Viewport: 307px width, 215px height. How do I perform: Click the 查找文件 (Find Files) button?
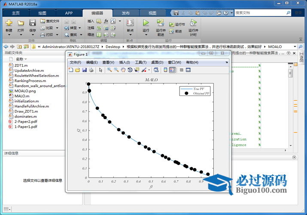tap(50, 21)
